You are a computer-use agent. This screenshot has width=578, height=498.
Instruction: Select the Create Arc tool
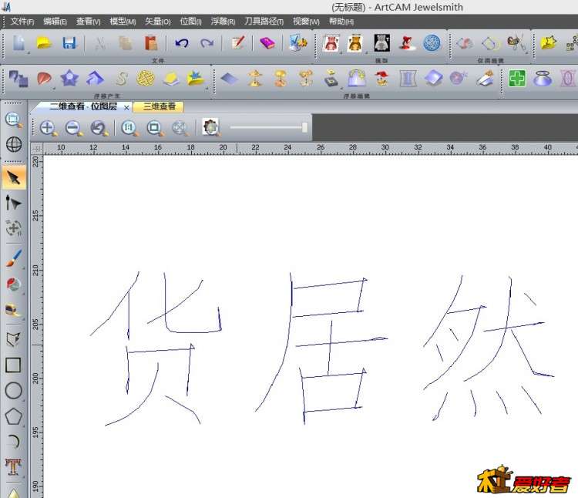13,441
